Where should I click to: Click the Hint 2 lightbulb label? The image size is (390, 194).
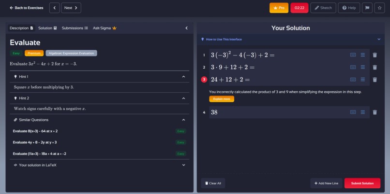pyautogui.click(x=22, y=98)
